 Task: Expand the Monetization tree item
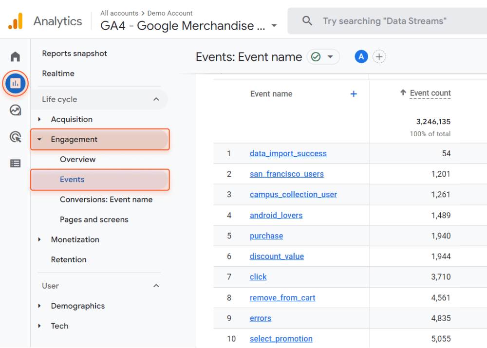click(40, 239)
